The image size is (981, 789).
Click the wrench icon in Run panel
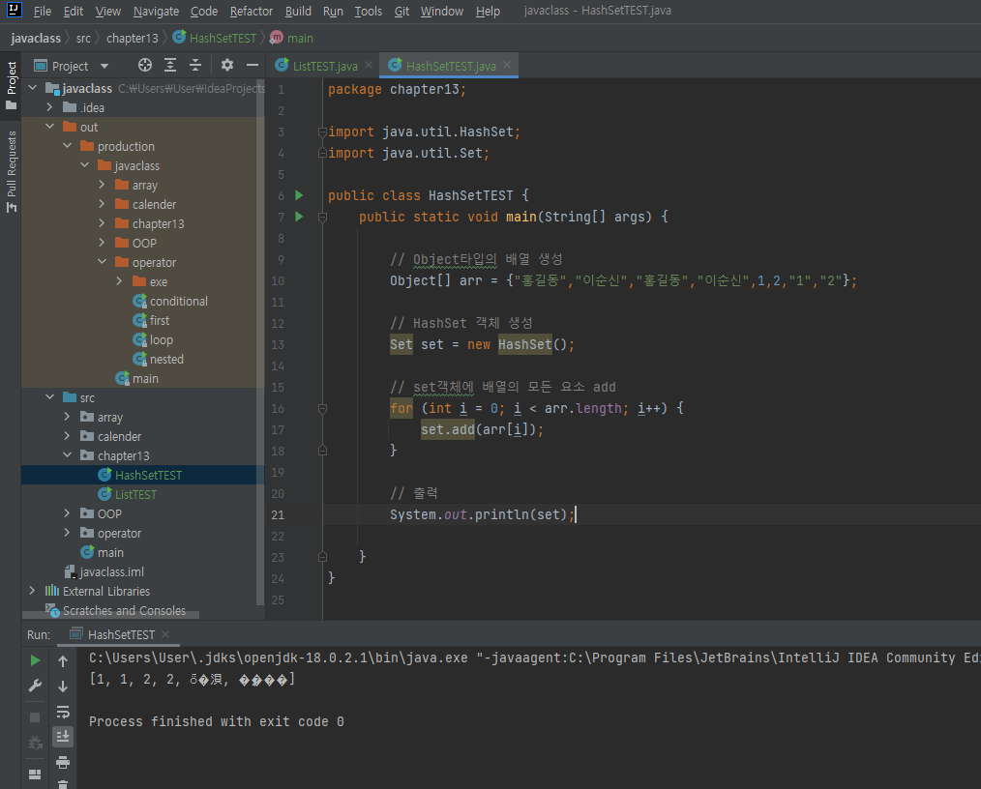coord(35,686)
